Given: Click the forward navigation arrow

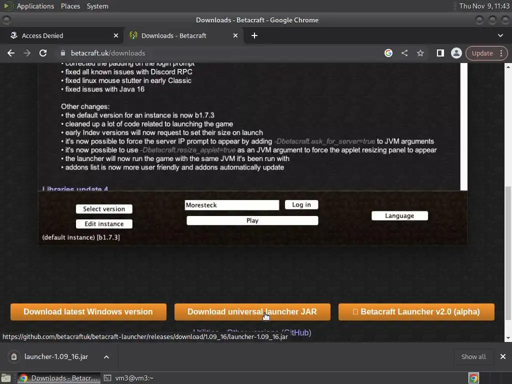Looking at the screenshot, I should click(x=27, y=53).
